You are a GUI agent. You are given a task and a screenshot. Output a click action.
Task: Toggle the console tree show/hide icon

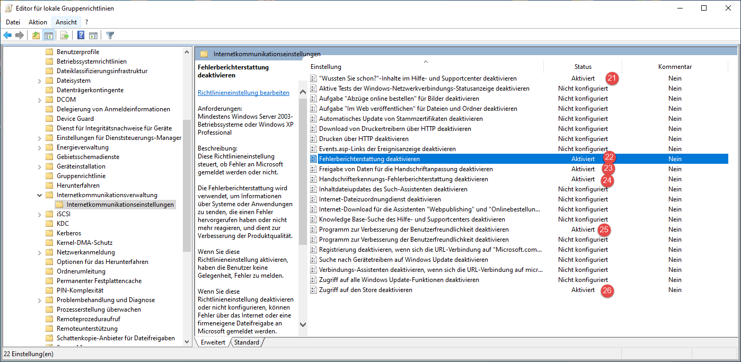pos(48,36)
